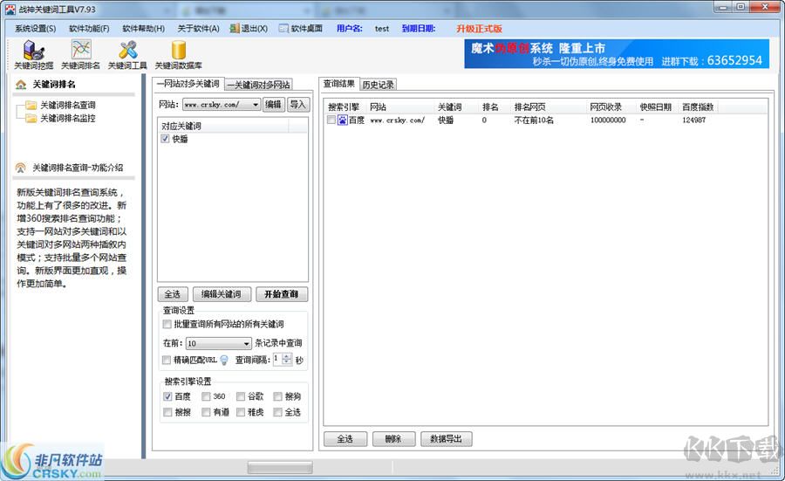
Task: Select 关键词排名监控 in the left tree
Action: pos(67,118)
